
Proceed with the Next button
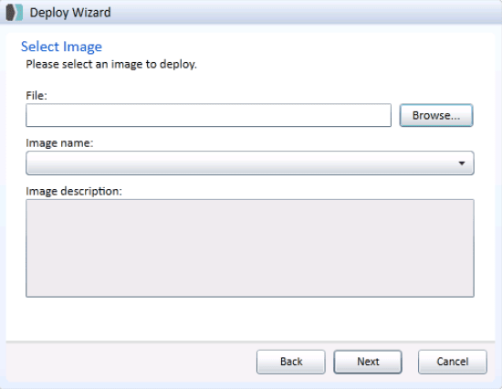pyautogui.click(x=368, y=362)
